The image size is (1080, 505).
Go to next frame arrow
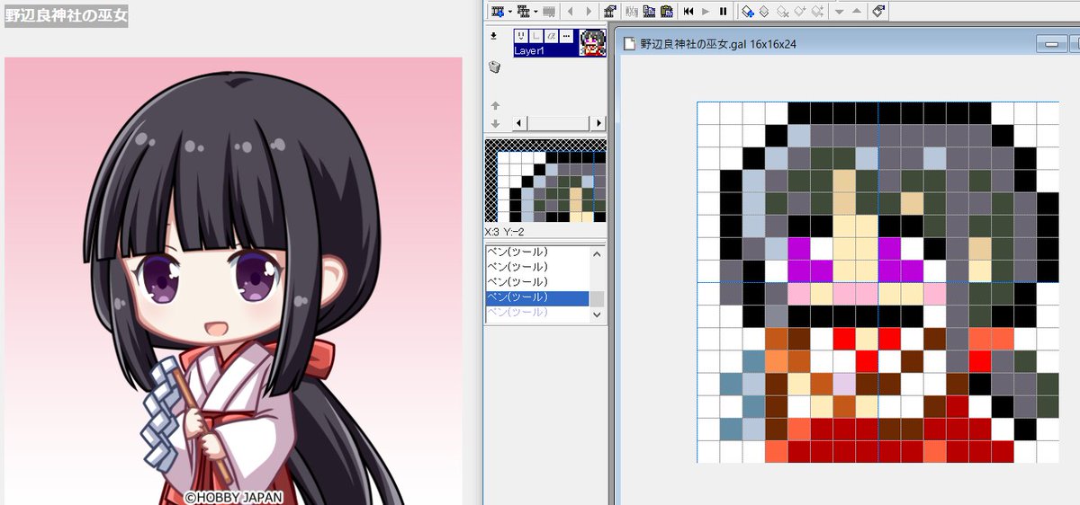pyautogui.click(x=589, y=12)
